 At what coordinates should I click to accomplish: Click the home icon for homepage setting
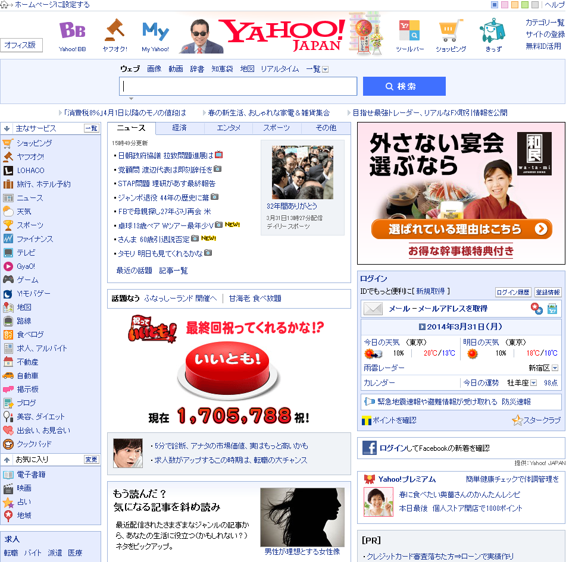[4, 5]
